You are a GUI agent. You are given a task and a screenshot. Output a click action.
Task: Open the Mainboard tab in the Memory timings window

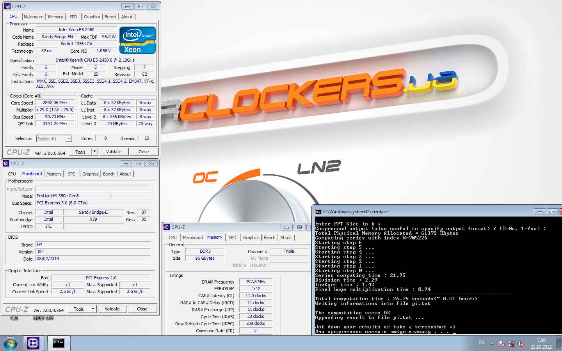click(x=193, y=238)
